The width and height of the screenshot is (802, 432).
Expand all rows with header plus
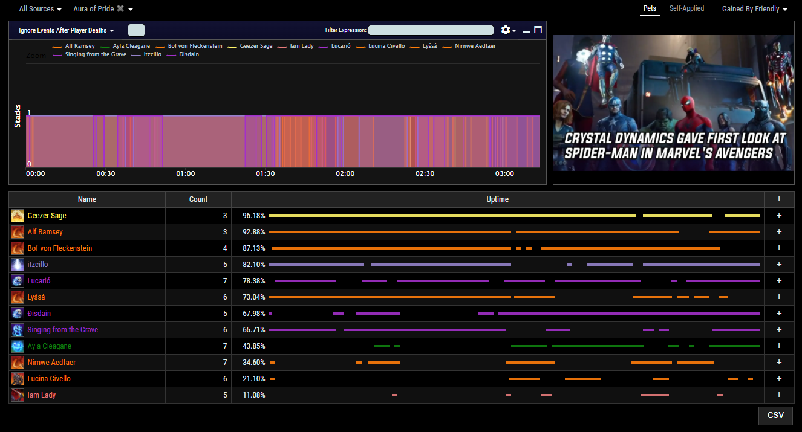pos(779,199)
